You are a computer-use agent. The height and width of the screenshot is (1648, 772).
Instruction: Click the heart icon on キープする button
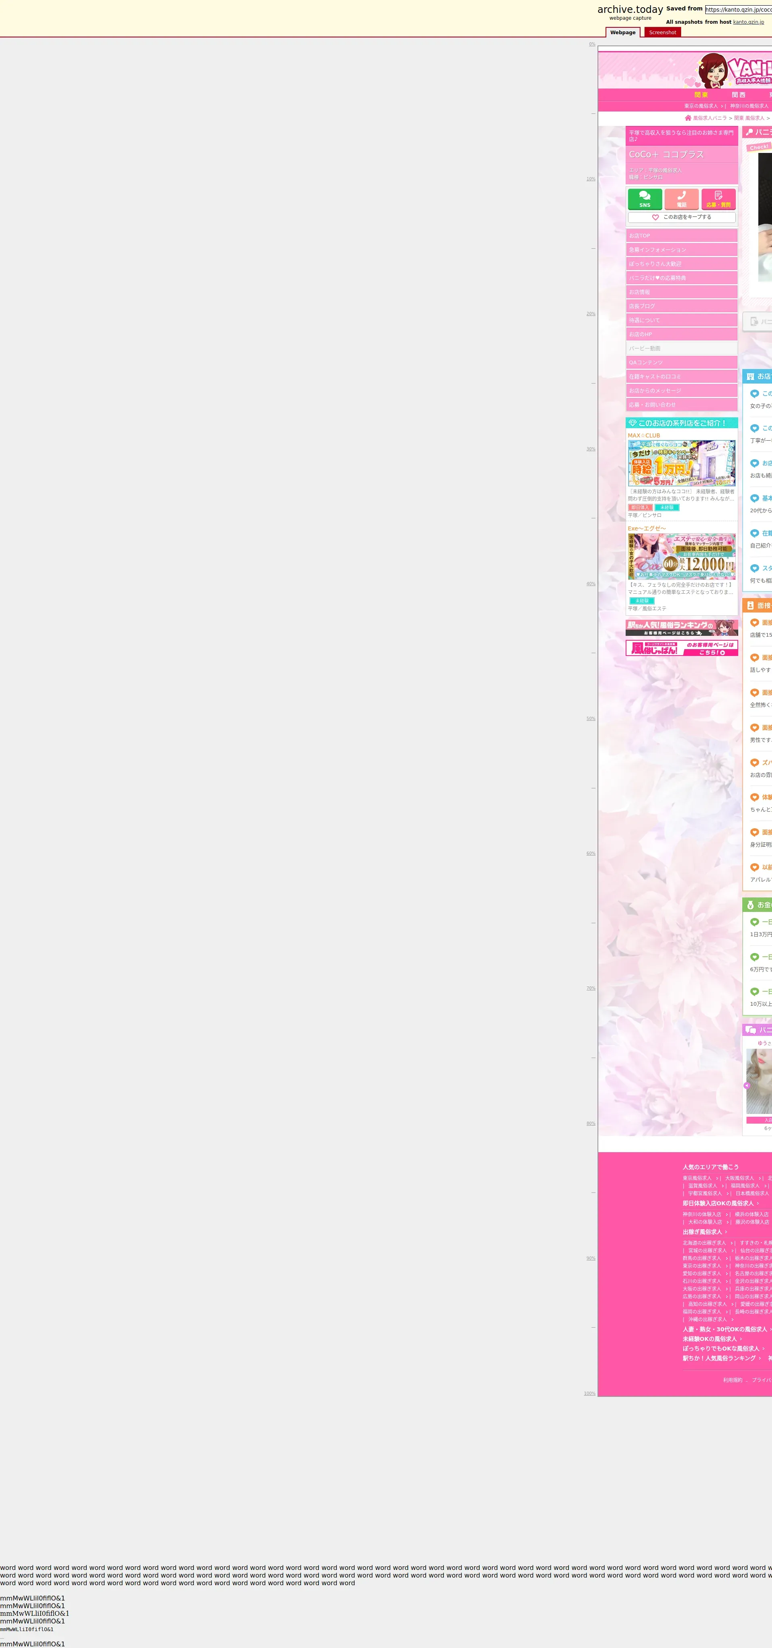655,217
